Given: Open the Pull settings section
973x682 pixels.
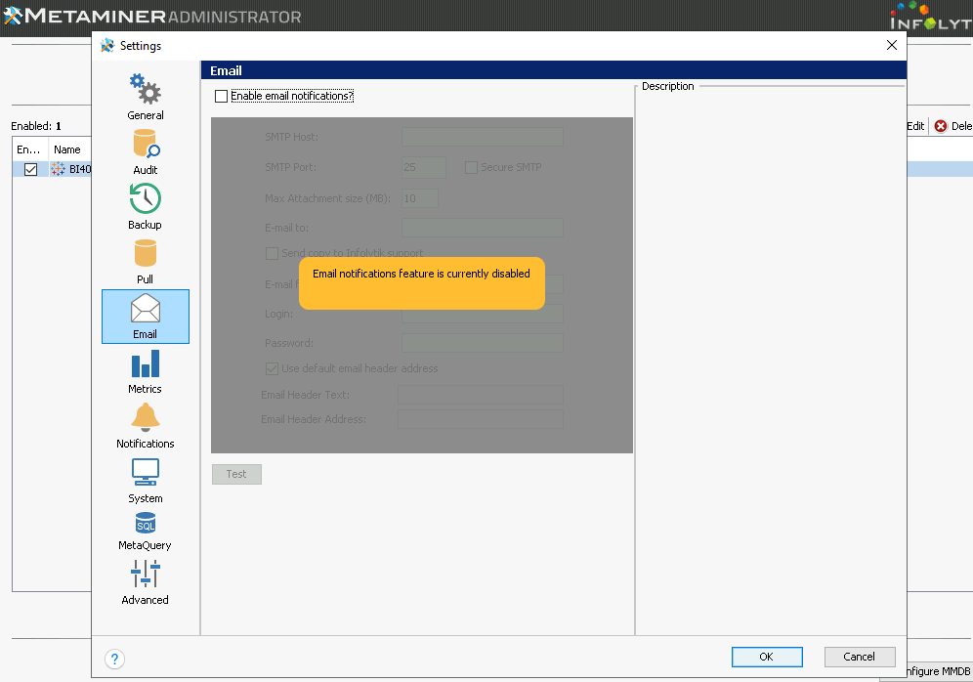Looking at the screenshot, I should tap(146, 261).
